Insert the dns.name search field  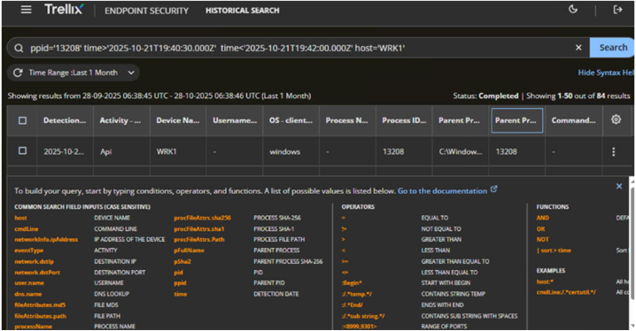pos(28,294)
